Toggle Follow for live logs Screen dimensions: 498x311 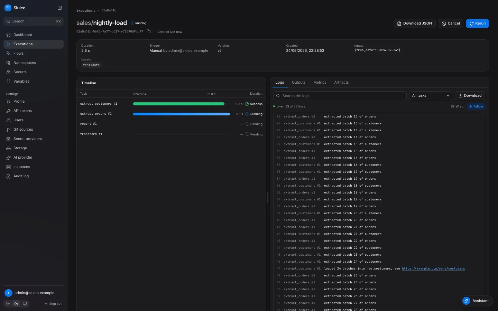coord(476,106)
